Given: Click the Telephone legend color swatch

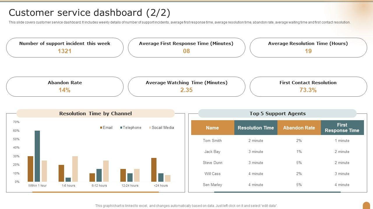Looking at the screenshot, I should (121, 128).
